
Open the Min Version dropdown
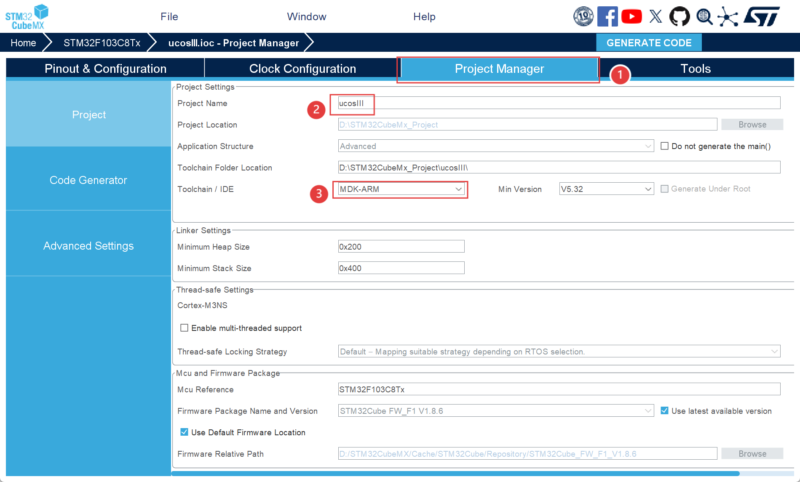coord(606,189)
